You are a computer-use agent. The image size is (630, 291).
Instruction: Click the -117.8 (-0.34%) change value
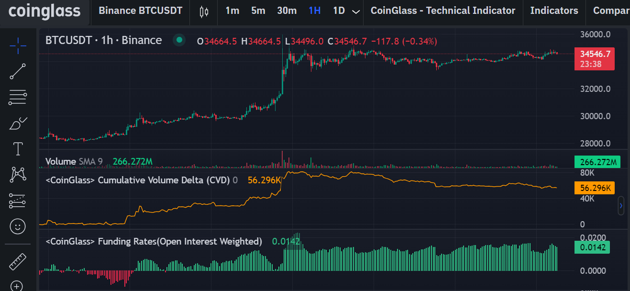404,42
